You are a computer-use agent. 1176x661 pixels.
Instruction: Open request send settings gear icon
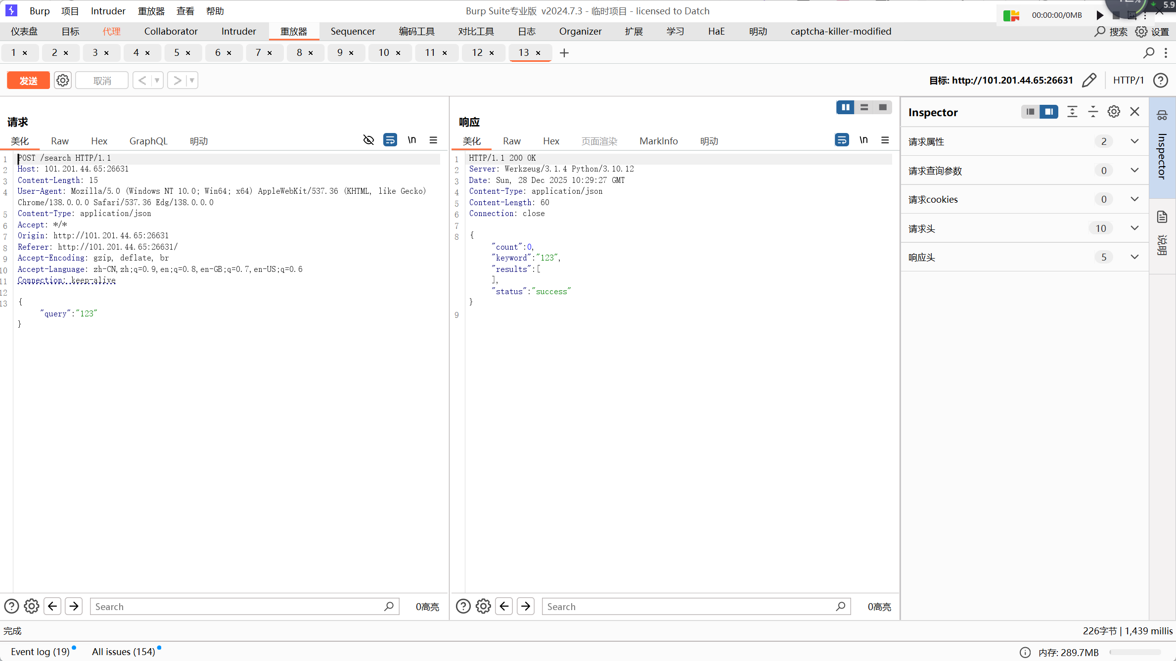[63, 80]
